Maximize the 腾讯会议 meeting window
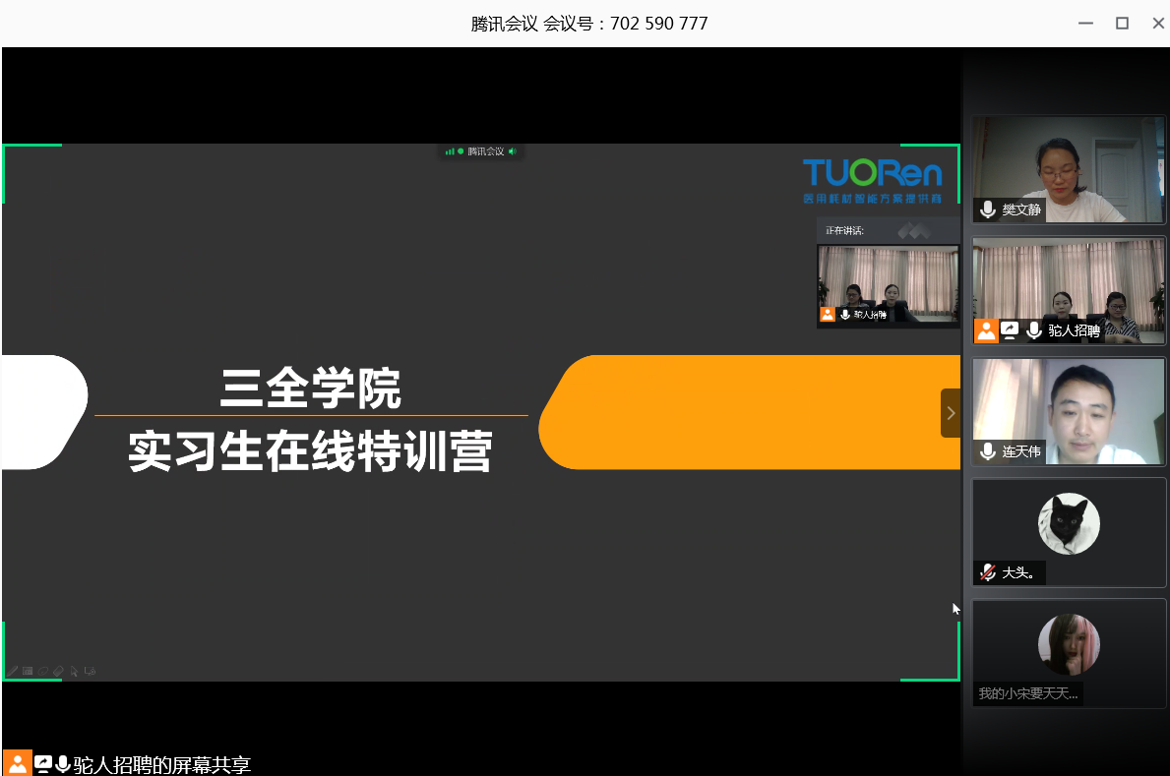This screenshot has height=776, width=1170. click(1122, 24)
